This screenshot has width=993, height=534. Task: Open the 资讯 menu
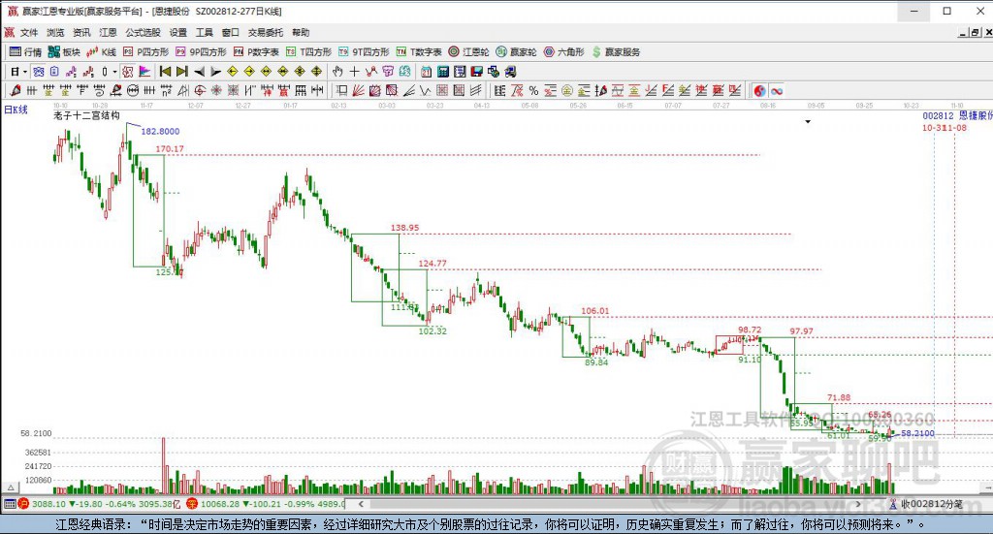[x=81, y=32]
